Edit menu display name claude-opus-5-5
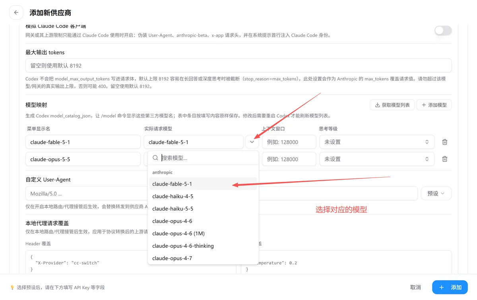The height and width of the screenshot is (300, 477). (83, 159)
